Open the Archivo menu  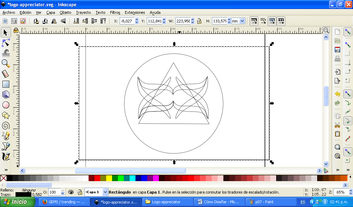tap(9, 13)
